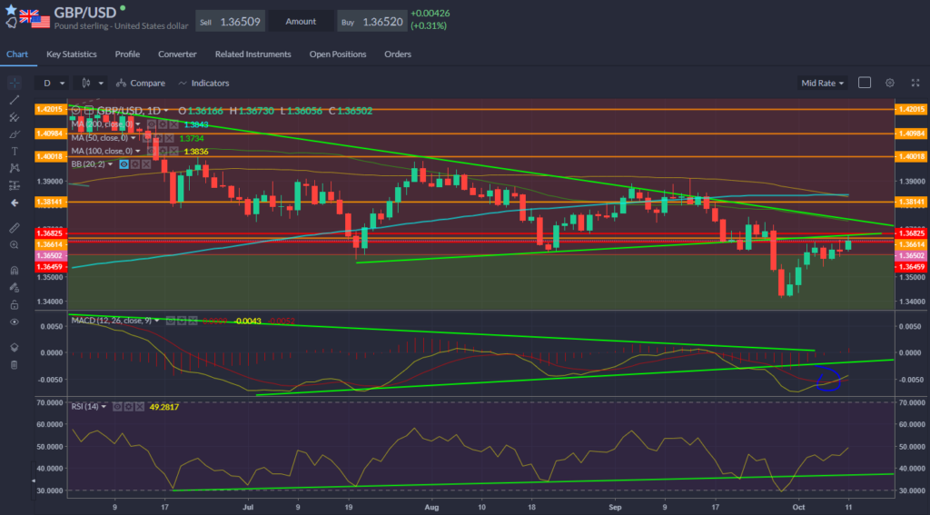Switch to the Key Statistics tab
The height and width of the screenshot is (515, 930).
point(71,54)
